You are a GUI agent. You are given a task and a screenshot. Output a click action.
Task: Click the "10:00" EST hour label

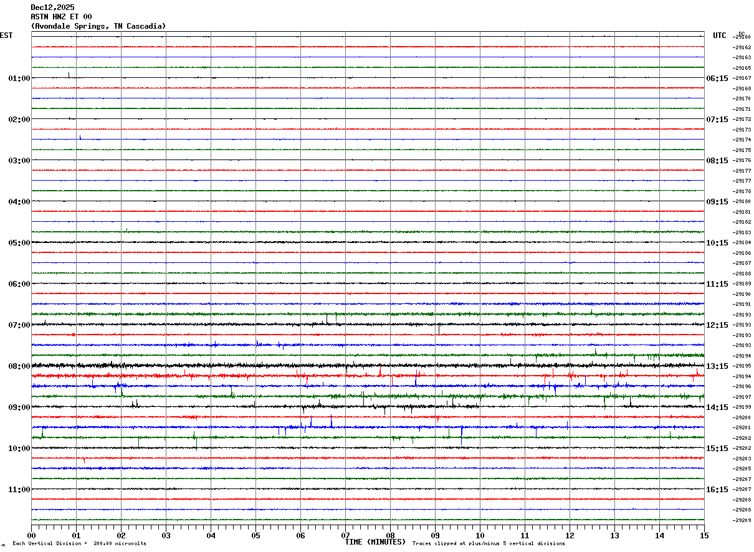click(19, 449)
